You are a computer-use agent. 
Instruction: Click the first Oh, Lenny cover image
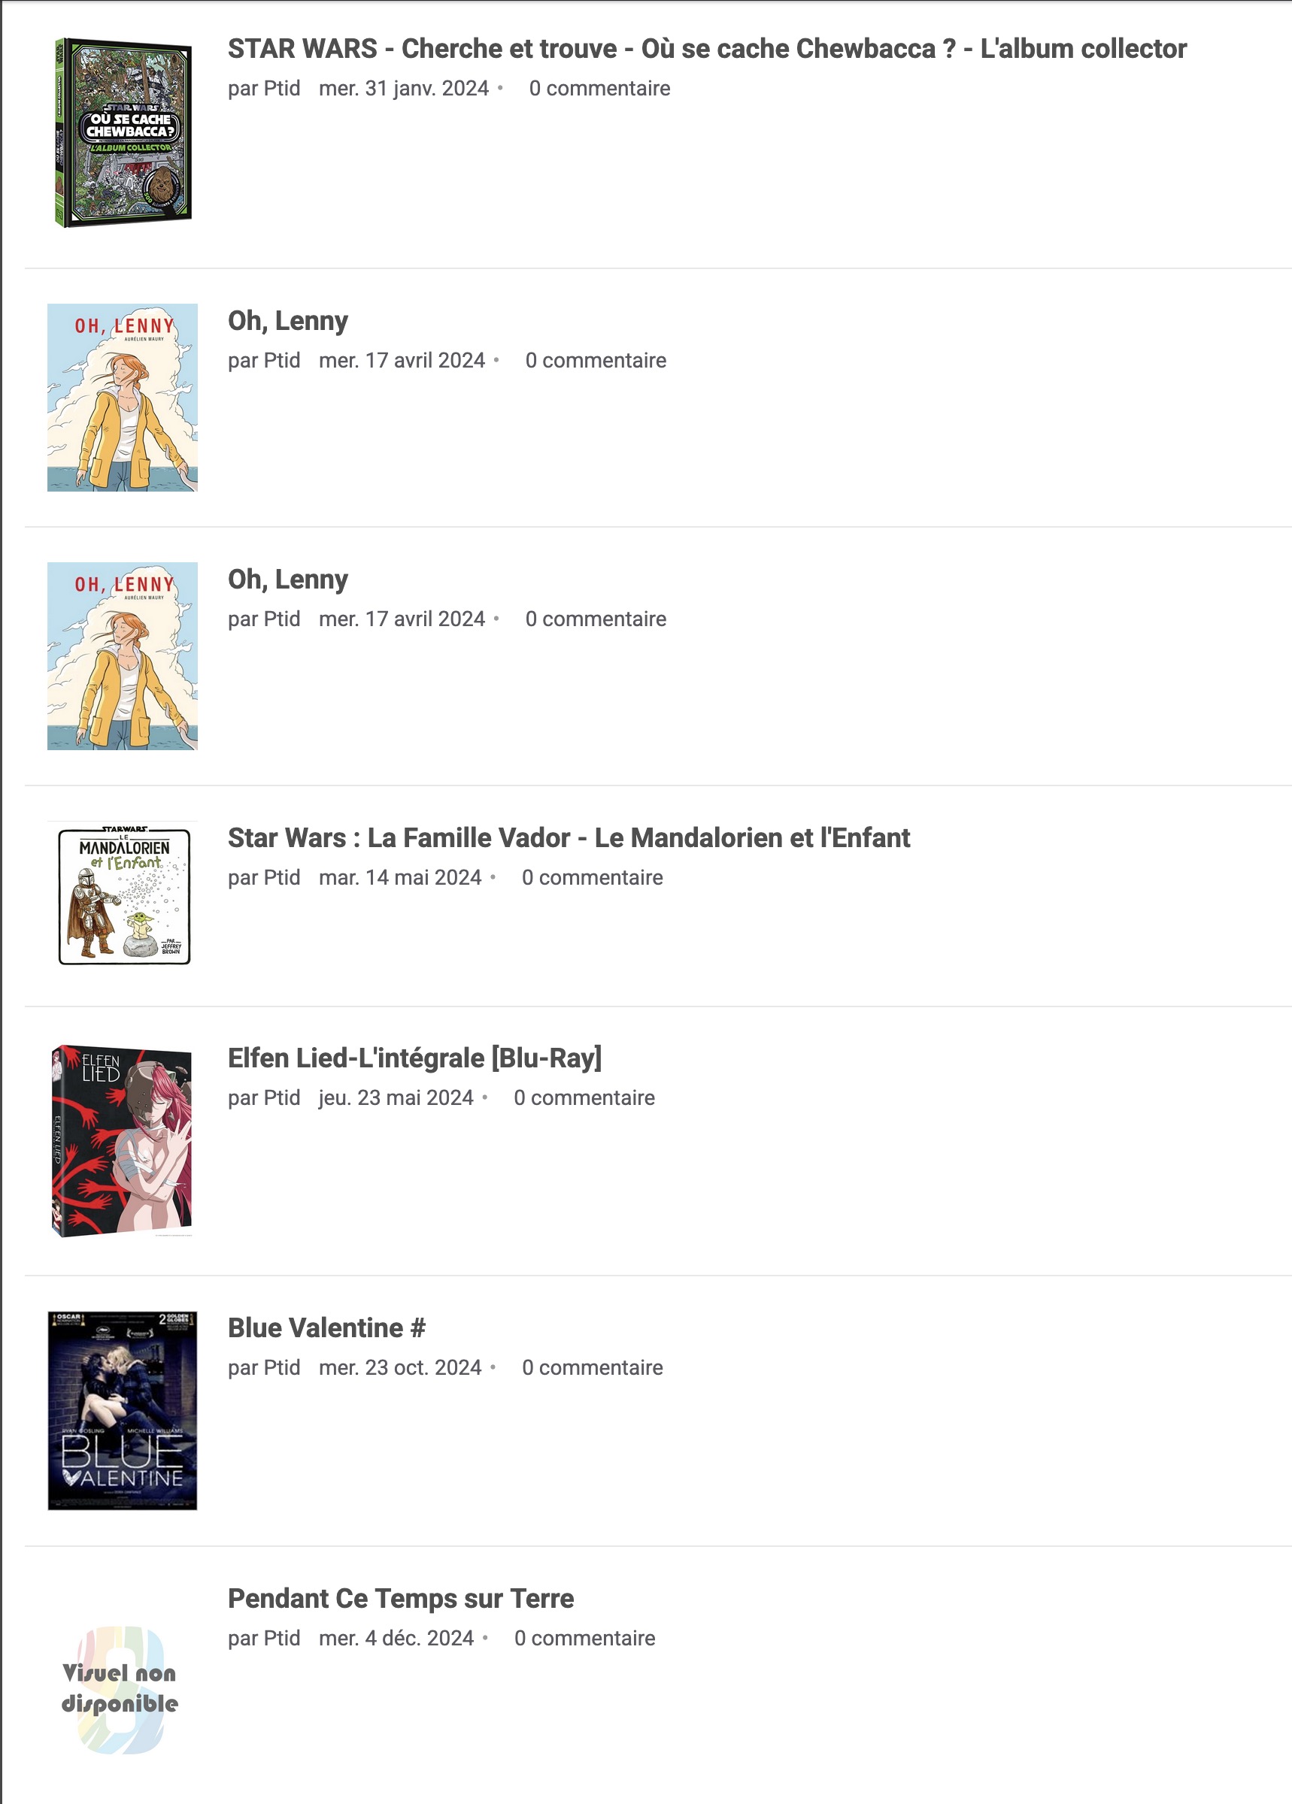pos(123,398)
